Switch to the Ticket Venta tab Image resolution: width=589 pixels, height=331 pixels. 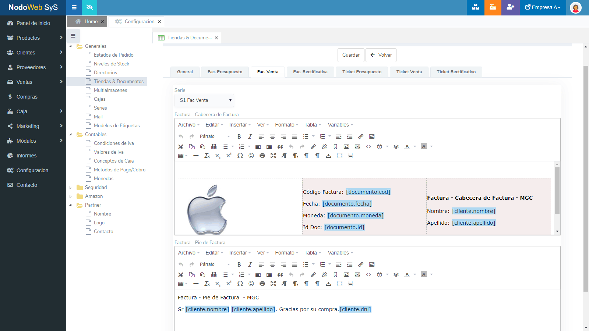coord(409,72)
